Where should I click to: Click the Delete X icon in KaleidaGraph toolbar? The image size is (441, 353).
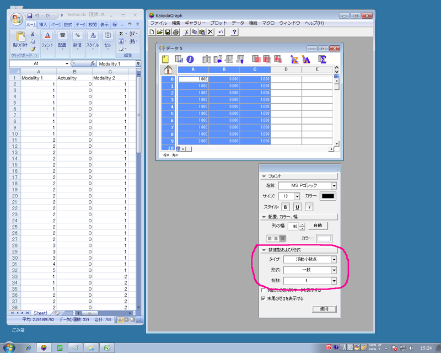pyautogui.click(x=210, y=32)
